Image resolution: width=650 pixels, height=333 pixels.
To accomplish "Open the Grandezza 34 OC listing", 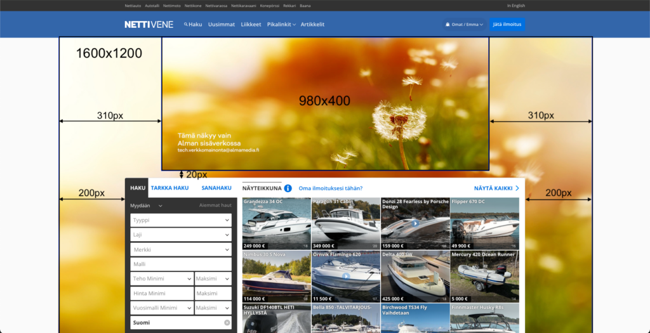I will pos(277,223).
